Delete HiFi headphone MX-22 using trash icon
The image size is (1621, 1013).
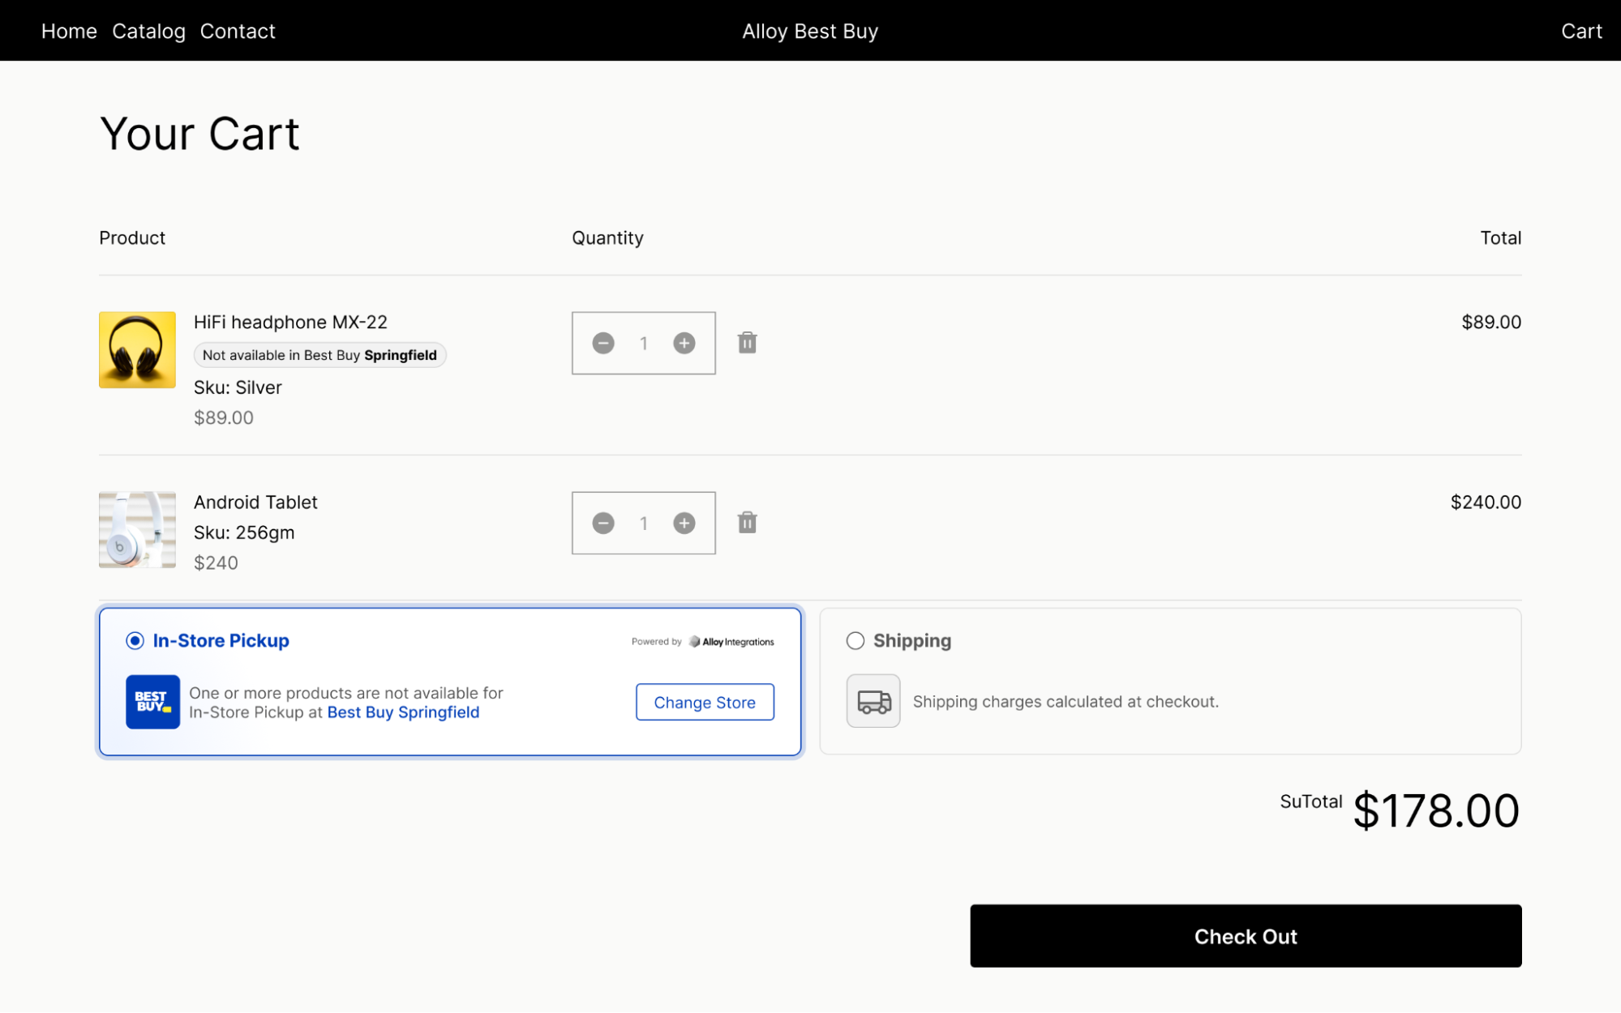[x=747, y=343]
